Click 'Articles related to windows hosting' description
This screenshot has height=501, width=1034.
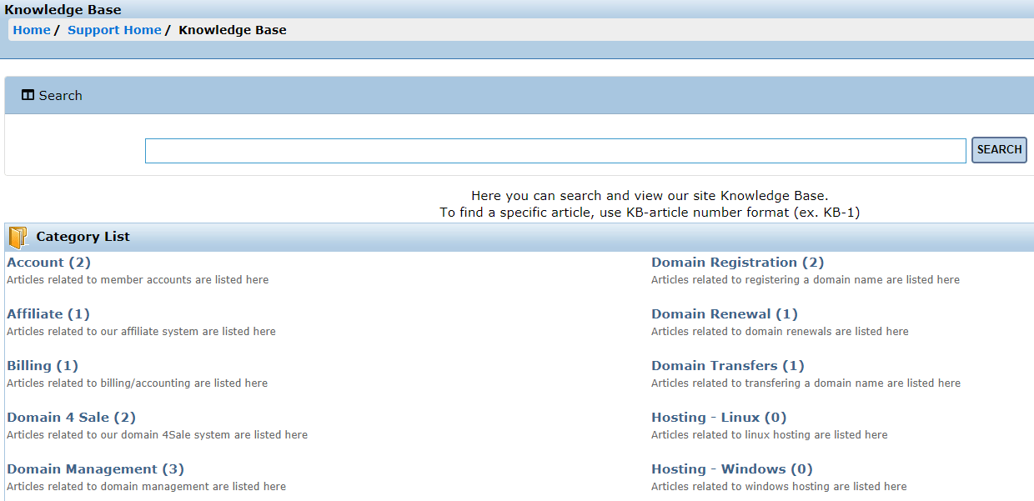click(x=779, y=487)
